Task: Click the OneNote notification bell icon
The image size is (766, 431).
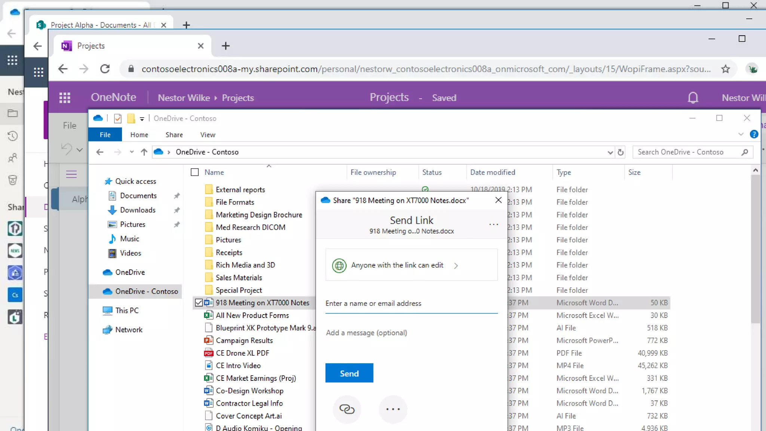Action: (x=693, y=98)
